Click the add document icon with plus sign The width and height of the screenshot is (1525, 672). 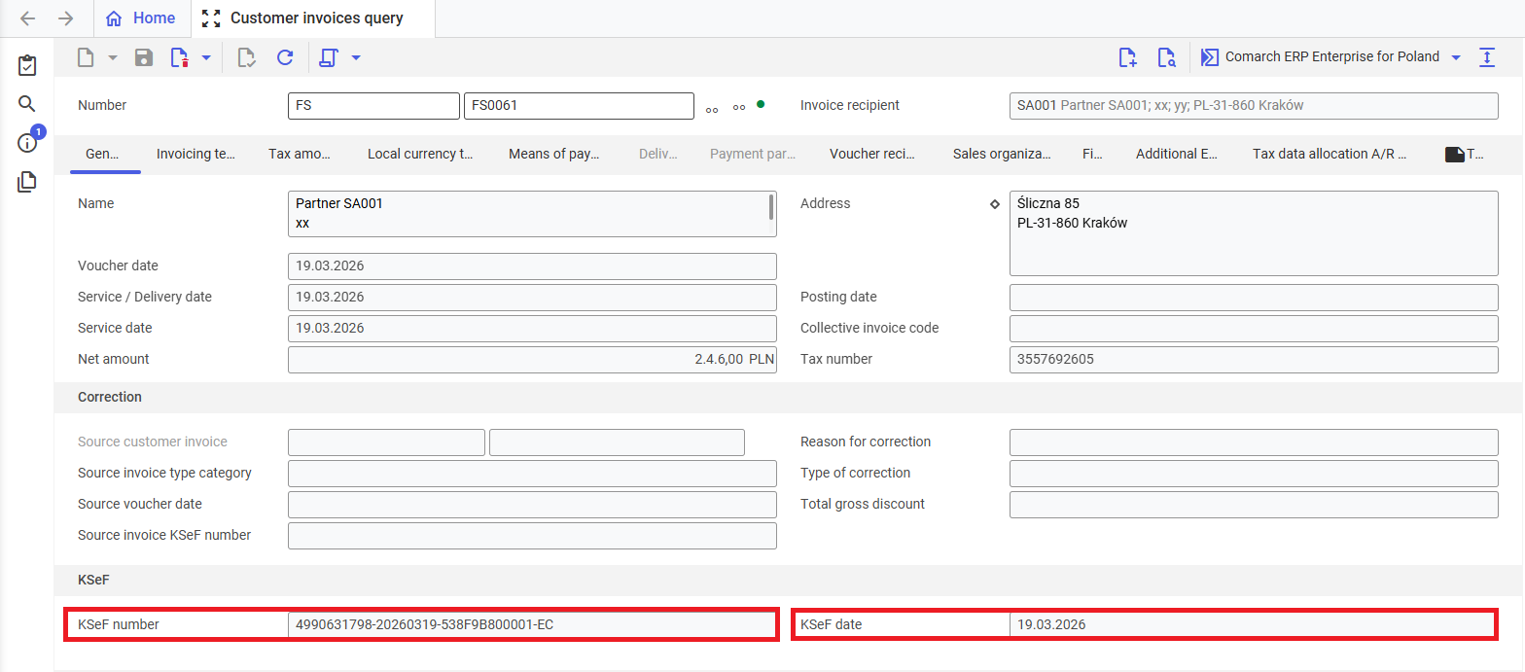1127,57
